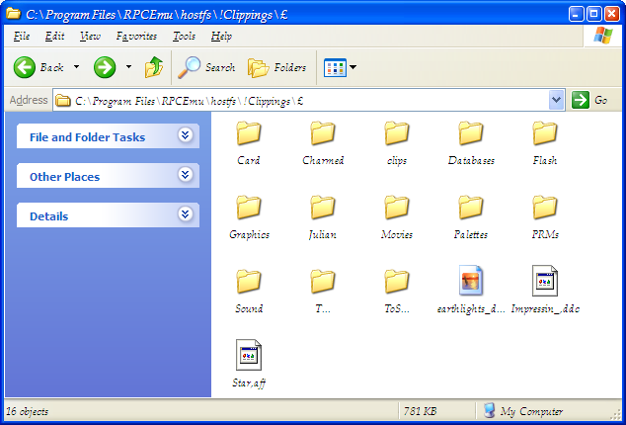626x425 pixels.
Task: Open the File menu
Action: 22,36
